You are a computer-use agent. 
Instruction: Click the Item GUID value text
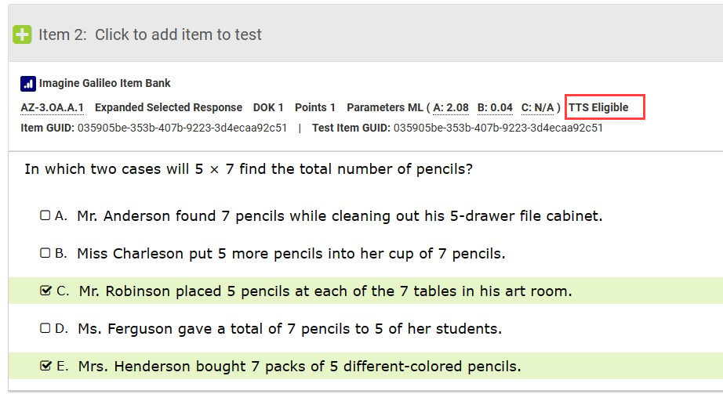pyautogui.click(x=182, y=128)
